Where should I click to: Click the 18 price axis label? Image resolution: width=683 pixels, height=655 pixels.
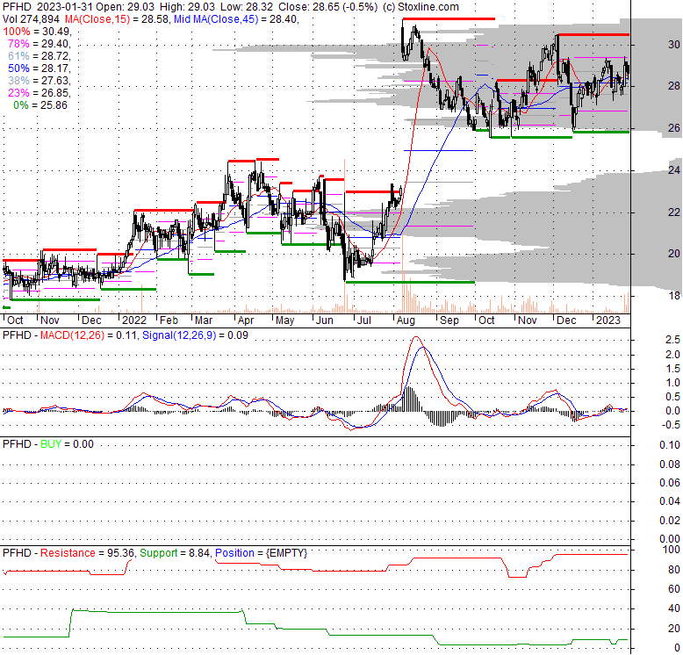pyautogui.click(x=674, y=296)
